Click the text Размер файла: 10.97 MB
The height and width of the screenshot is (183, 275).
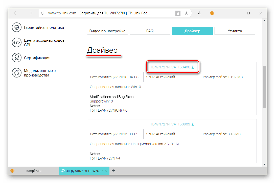[x=223, y=77]
